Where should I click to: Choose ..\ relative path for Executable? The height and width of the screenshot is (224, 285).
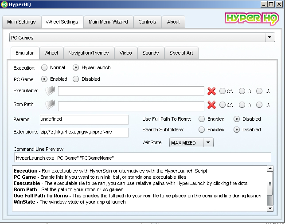[x=259, y=91]
